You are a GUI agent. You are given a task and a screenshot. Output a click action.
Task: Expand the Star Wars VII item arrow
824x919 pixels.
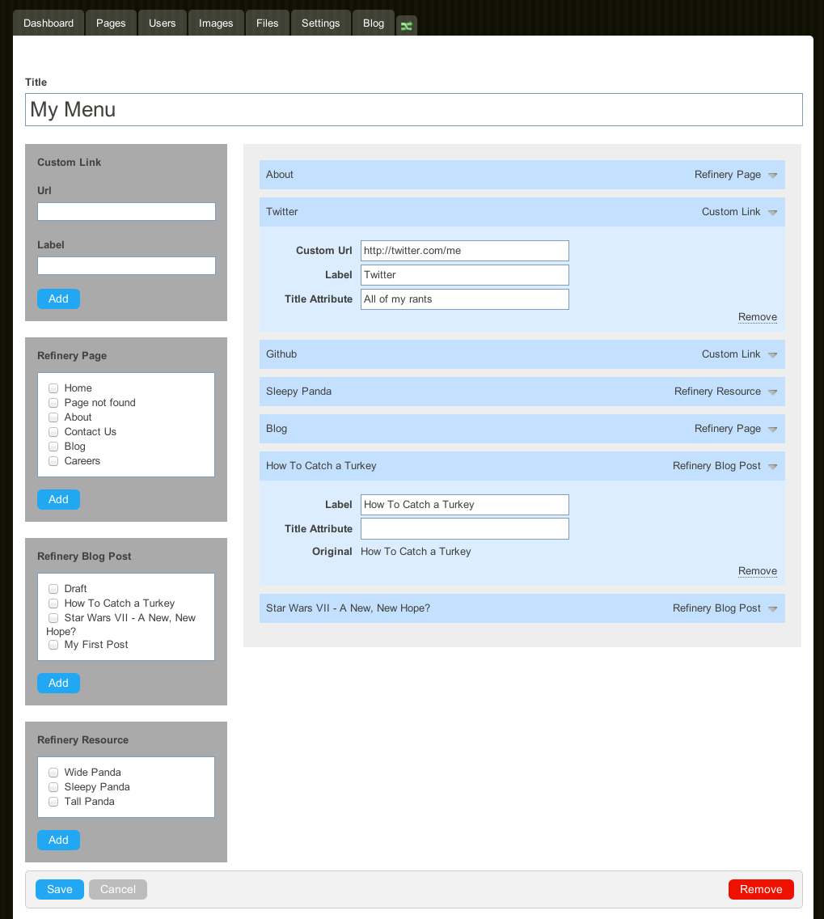click(772, 609)
